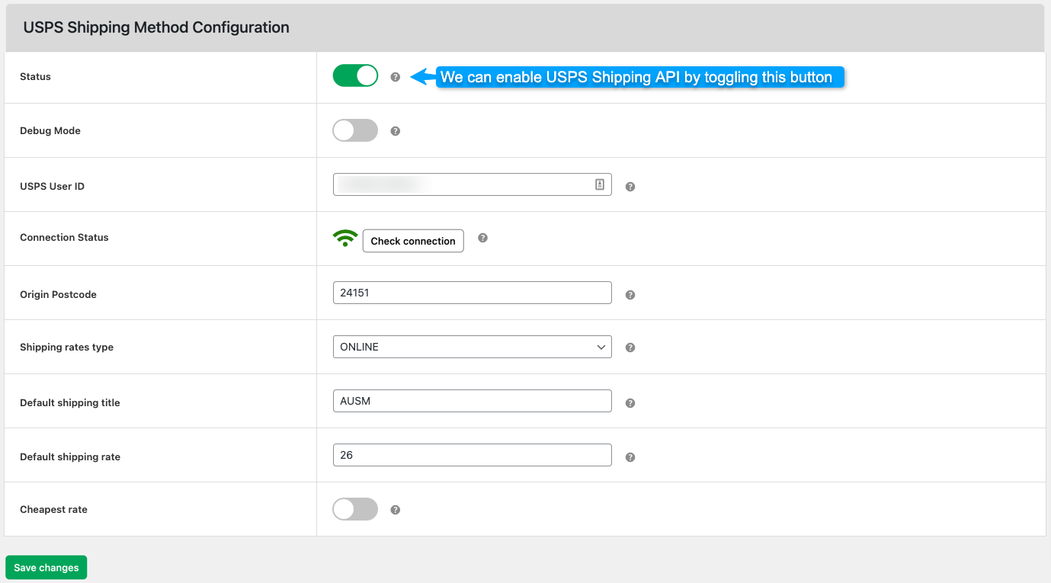Open help icon for Default shipping title

[x=630, y=403]
